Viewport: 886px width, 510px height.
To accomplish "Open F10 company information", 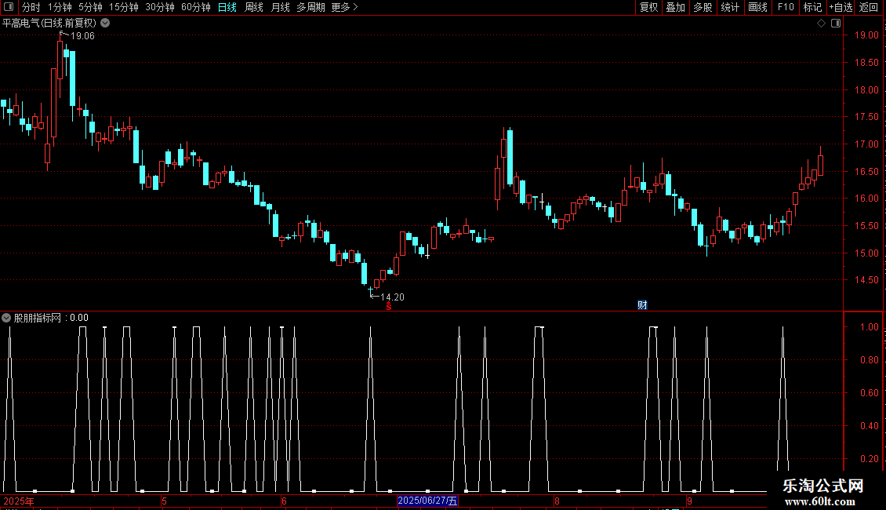I will pyautogui.click(x=786, y=7).
